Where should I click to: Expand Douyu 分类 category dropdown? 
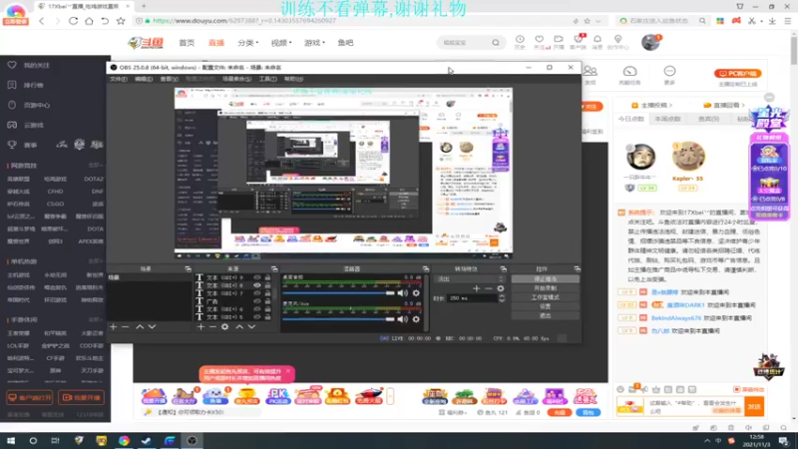(247, 43)
